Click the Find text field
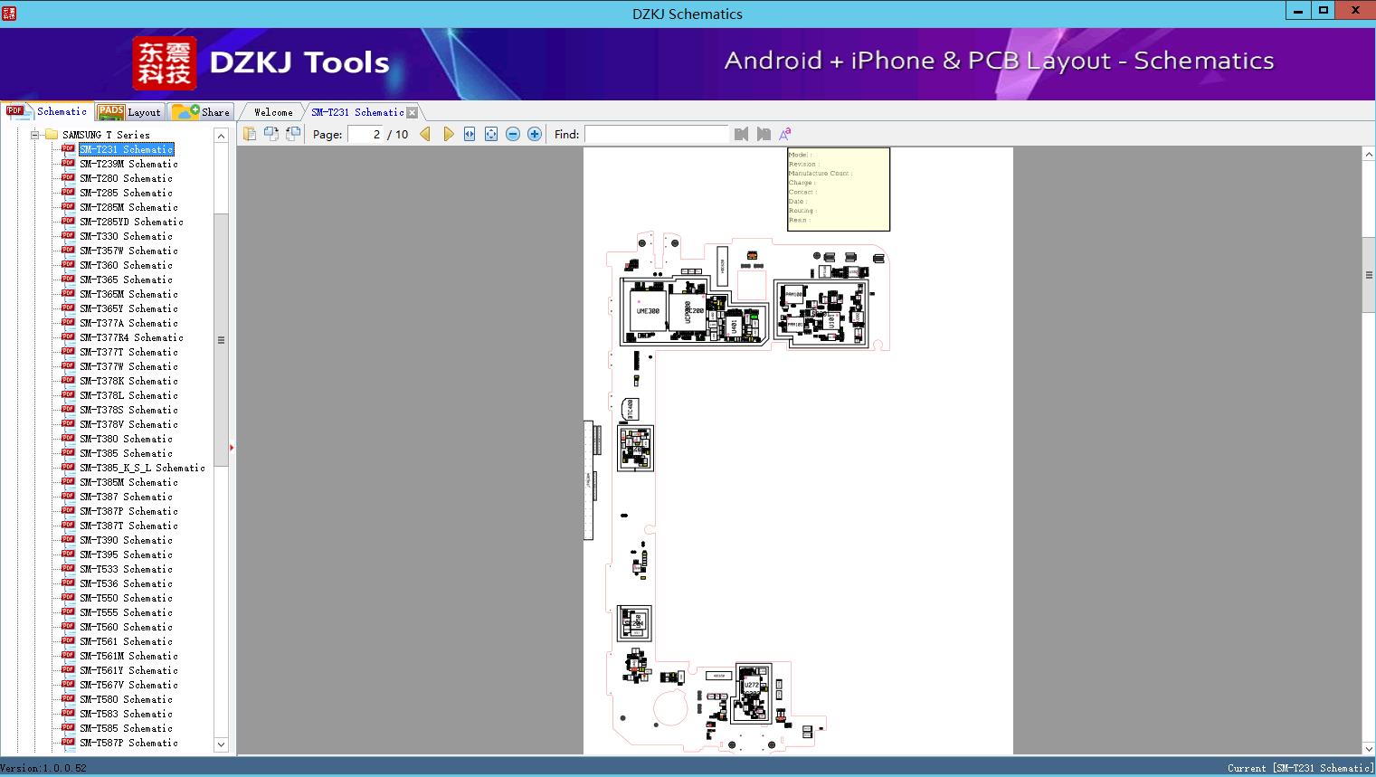 [x=656, y=134]
